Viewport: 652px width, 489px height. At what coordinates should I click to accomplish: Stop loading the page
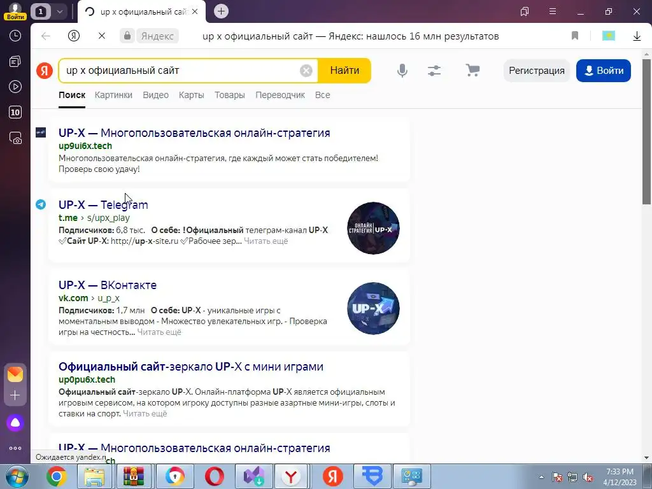click(102, 36)
